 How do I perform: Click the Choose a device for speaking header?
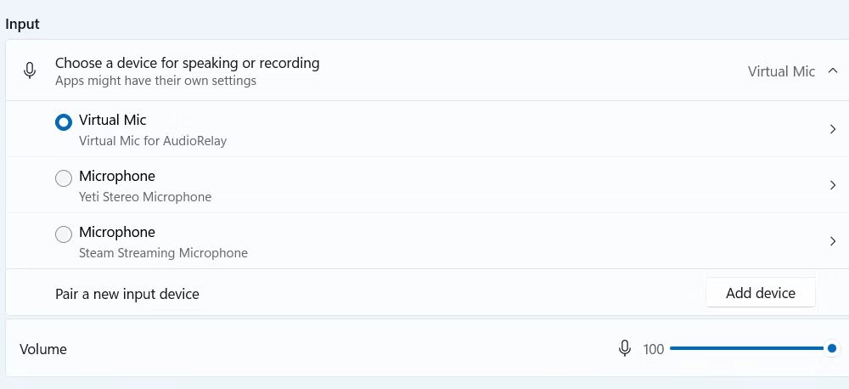(187, 63)
